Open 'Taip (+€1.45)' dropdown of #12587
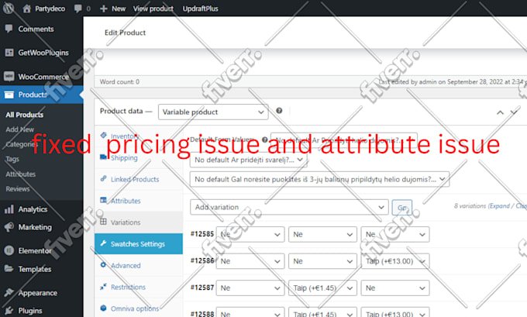Viewport: 527px width, 317px height. click(x=322, y=288)
